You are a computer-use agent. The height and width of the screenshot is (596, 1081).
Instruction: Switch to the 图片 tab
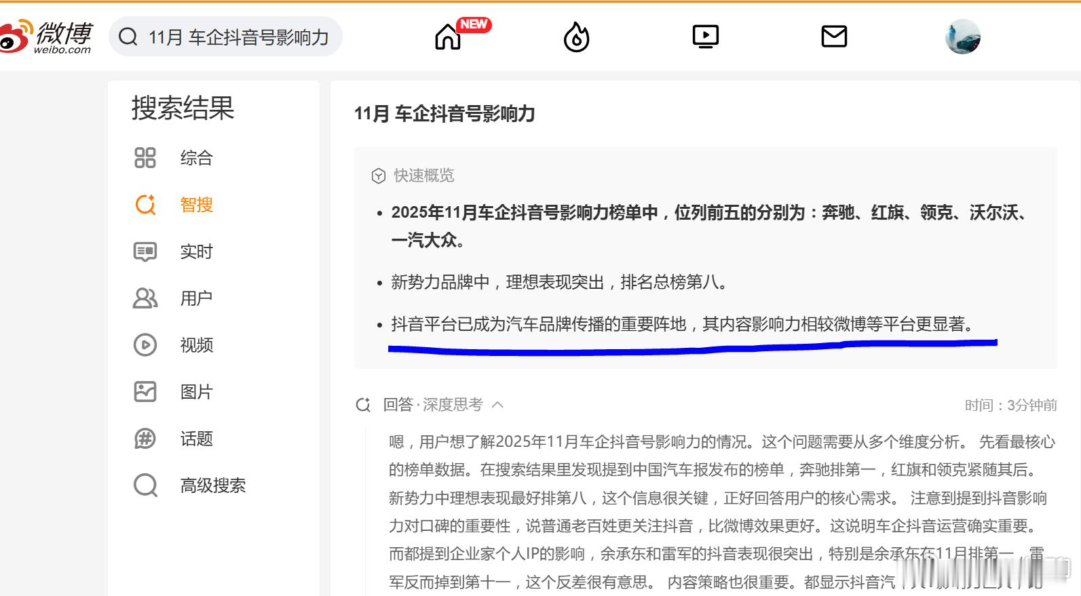pos(197,392)
